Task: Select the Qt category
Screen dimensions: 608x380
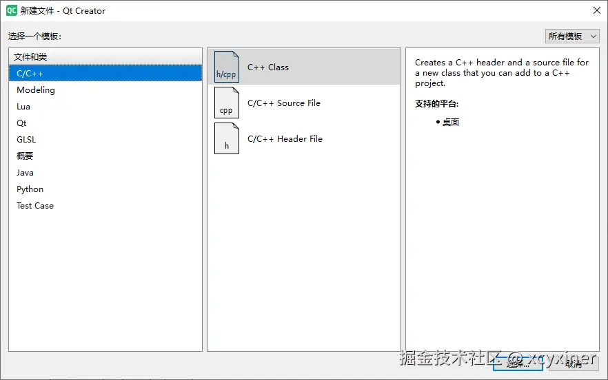Action: click(105, 123)
